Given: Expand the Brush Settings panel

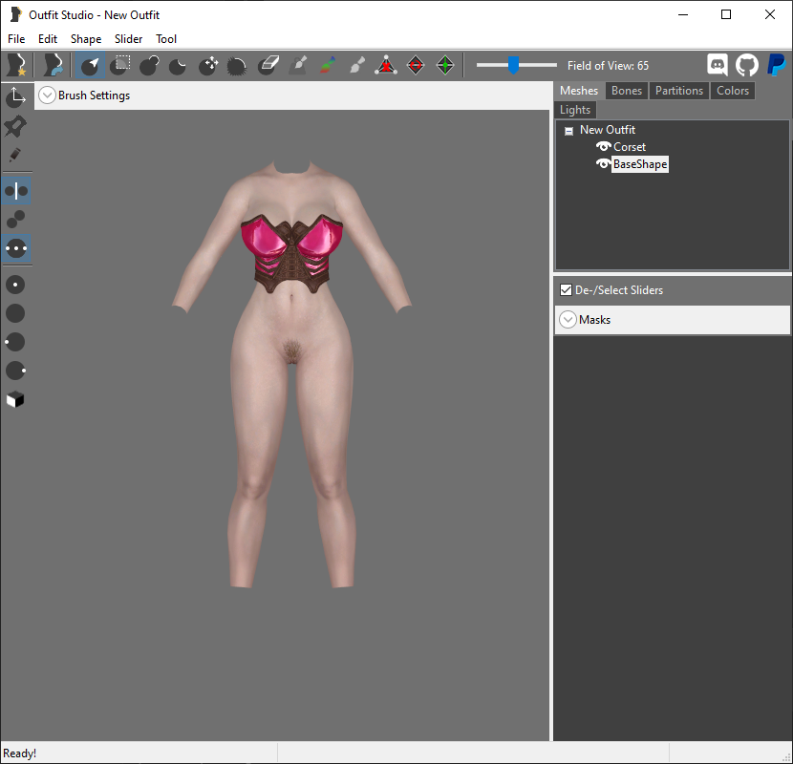Looking at the screenshot, I should 47,95.
